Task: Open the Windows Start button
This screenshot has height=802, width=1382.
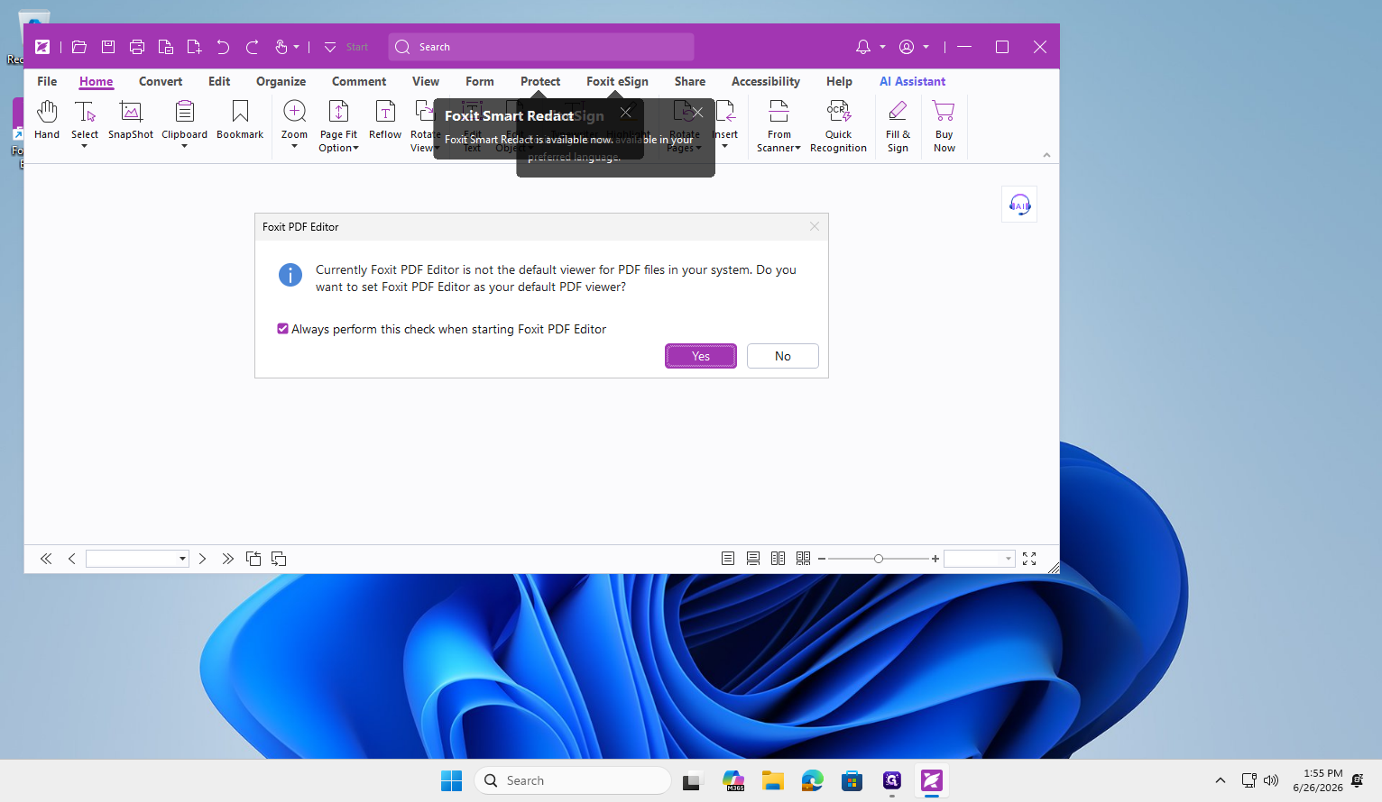Action: pos(451,780)
